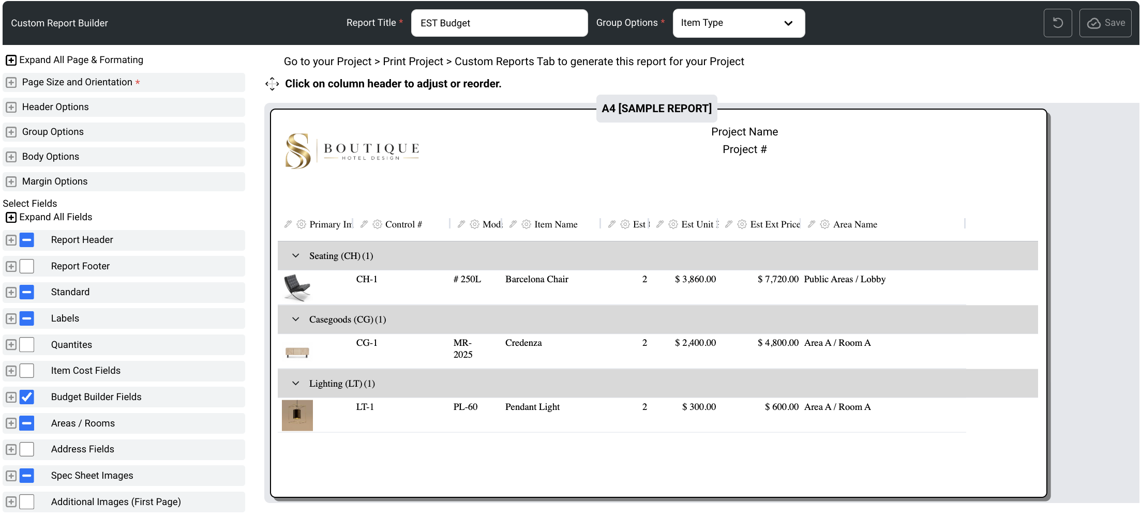Click the undo/reset icon next to Save
1141x518 pixels.
click(x=1057, y=23)
